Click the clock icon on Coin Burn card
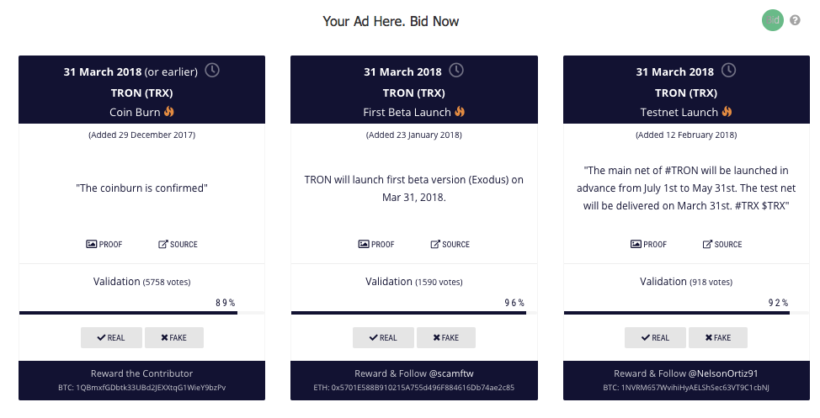Screen dimensions: 820x418 pos(213,71)
